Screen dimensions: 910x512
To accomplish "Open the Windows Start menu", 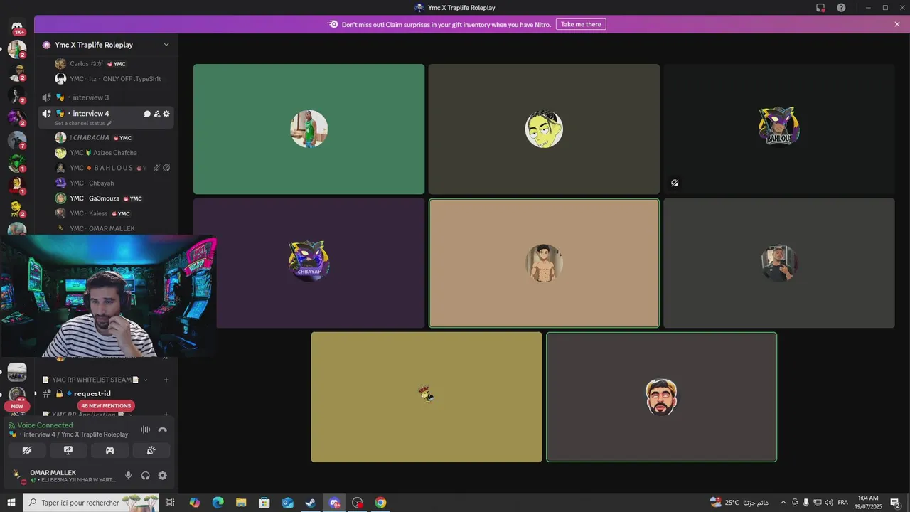I will [11, 503].
